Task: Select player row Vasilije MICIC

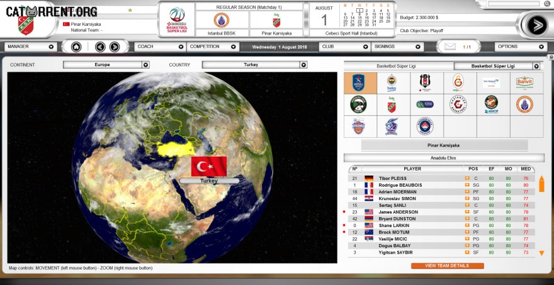Action: (x=441, y=238)
